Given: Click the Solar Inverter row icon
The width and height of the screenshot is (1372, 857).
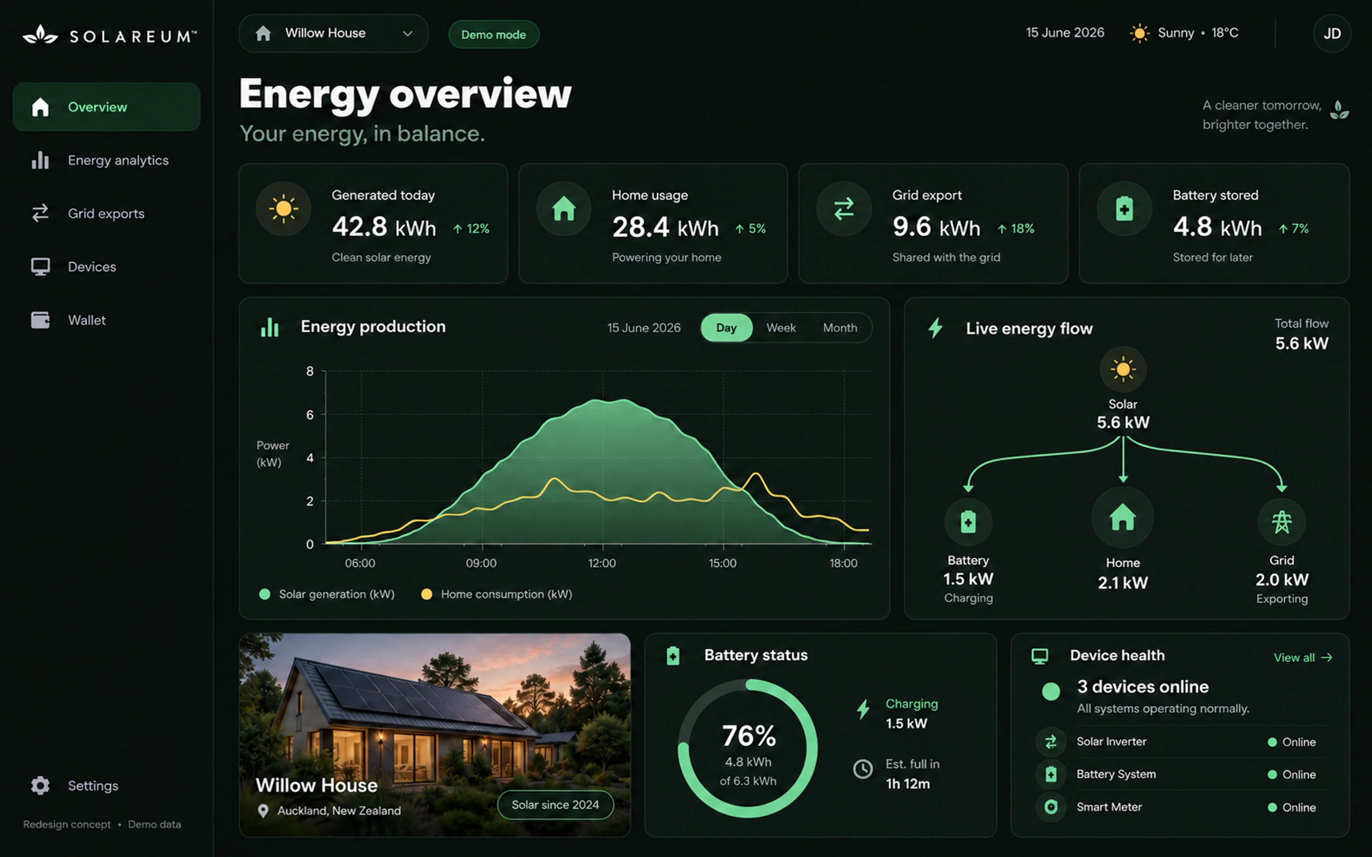Looking at the screenshot, I should (x=1050, y=742).
